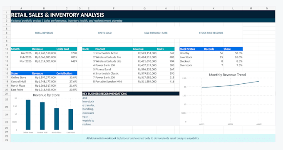Image resolution: width=283 pixels, height=150 pixels.
Task: Click the 'Month' table header cell
Action: (x=21, y=49)
